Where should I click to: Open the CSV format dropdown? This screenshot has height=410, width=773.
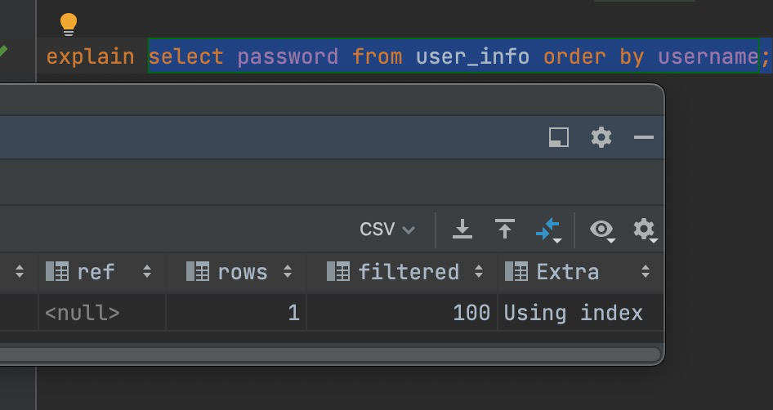(387, 230)
